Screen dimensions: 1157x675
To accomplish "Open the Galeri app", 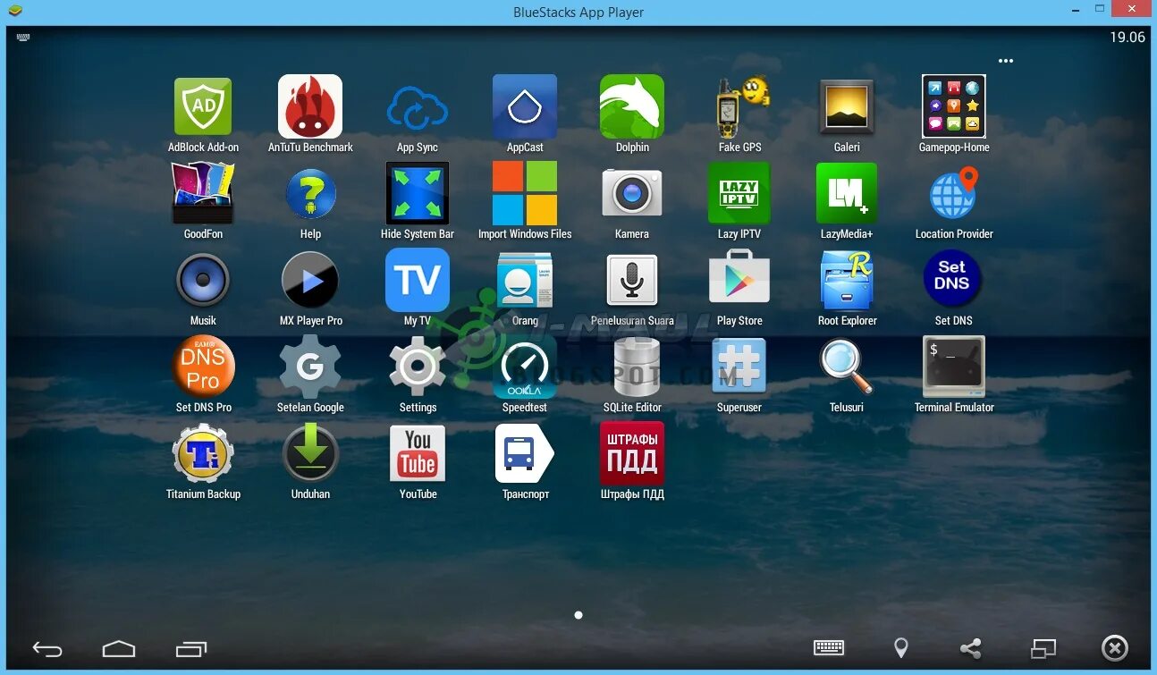I will (x=847, y=106).
